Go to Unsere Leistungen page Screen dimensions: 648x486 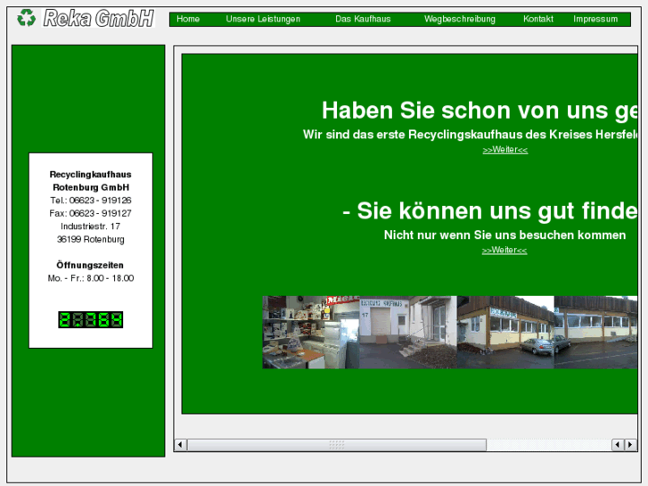point(263,19)
